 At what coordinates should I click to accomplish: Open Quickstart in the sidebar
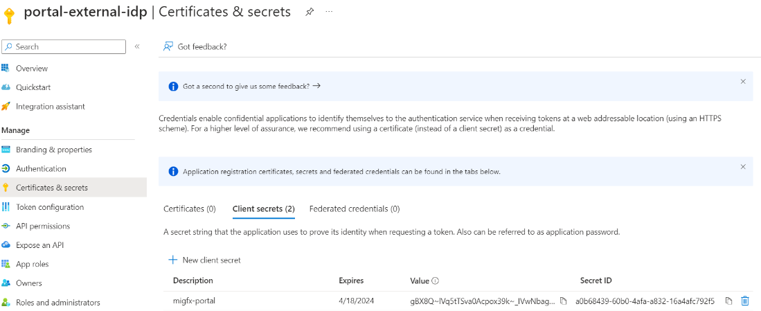(x=33, y=87)
